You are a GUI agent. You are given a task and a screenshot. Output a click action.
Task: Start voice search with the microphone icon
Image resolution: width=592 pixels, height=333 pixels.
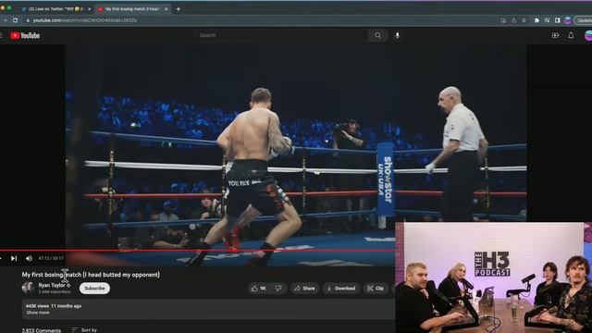tap(397, 35)
